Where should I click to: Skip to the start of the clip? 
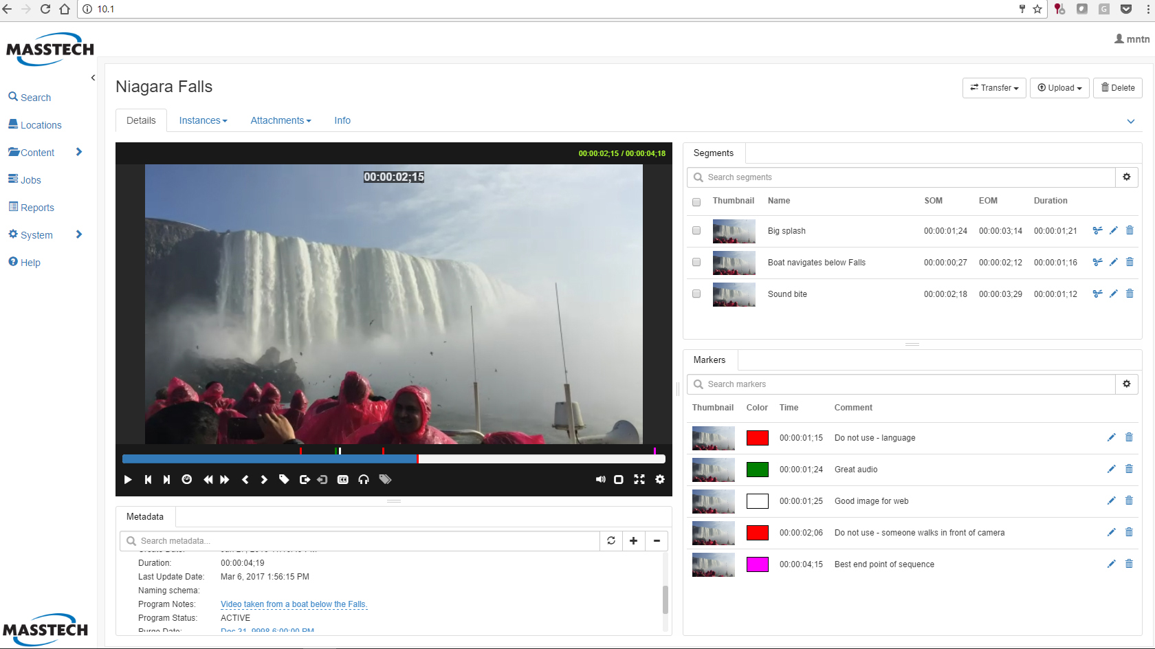[148, 479]
